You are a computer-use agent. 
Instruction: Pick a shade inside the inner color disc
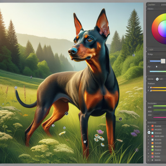click(x=163, y=29)
